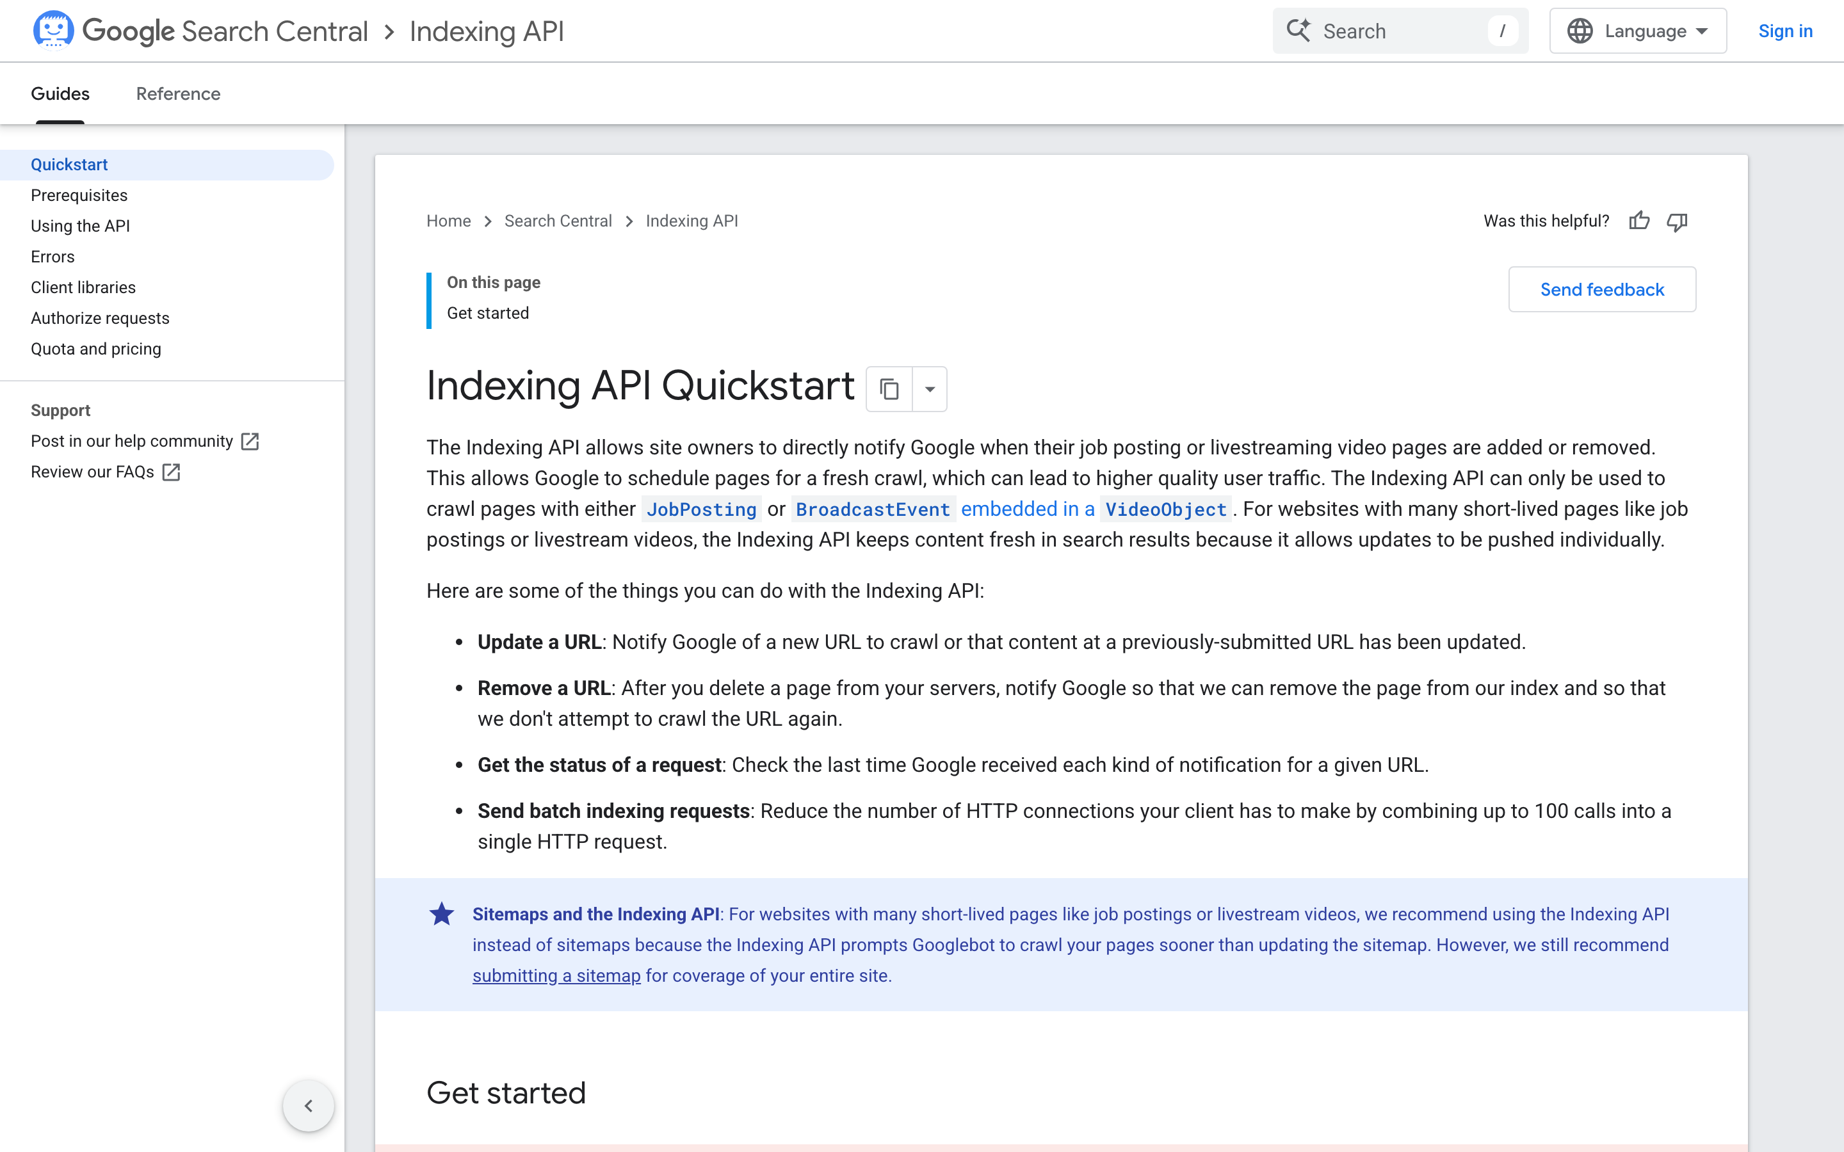The image size is (1844, 1152).
Task: Open the JobPosting link
Action: point(701,509)
